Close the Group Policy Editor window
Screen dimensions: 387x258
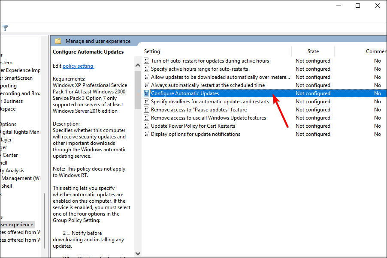[378, 6]
